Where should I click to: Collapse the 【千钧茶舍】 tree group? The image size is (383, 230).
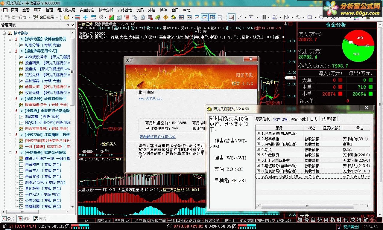coord(10,153)
